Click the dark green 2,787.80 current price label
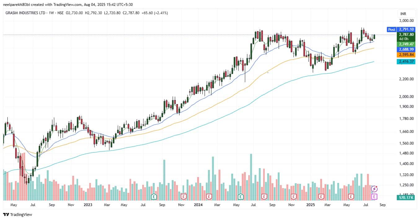This screenshot has height=220, width=420. 406,35
